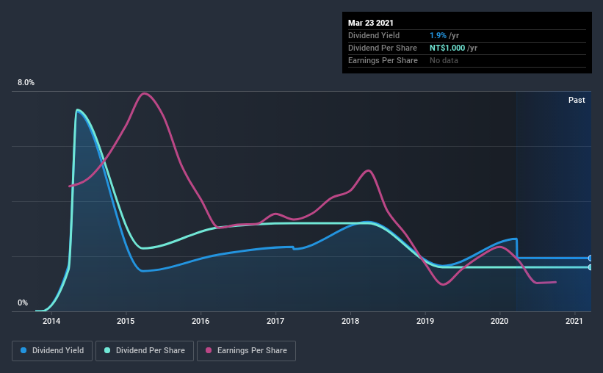Click the 2015 x-axis year label
Image resolution: width=603 pixels, height=373 pixels.
[x=126, y=321]
